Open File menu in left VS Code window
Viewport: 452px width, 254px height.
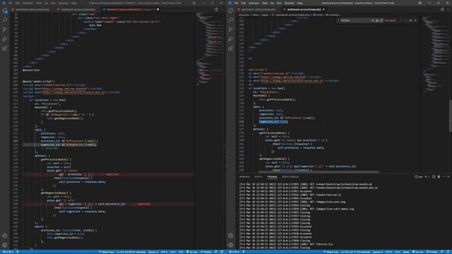pyautogui.click(x=11, y=3)
